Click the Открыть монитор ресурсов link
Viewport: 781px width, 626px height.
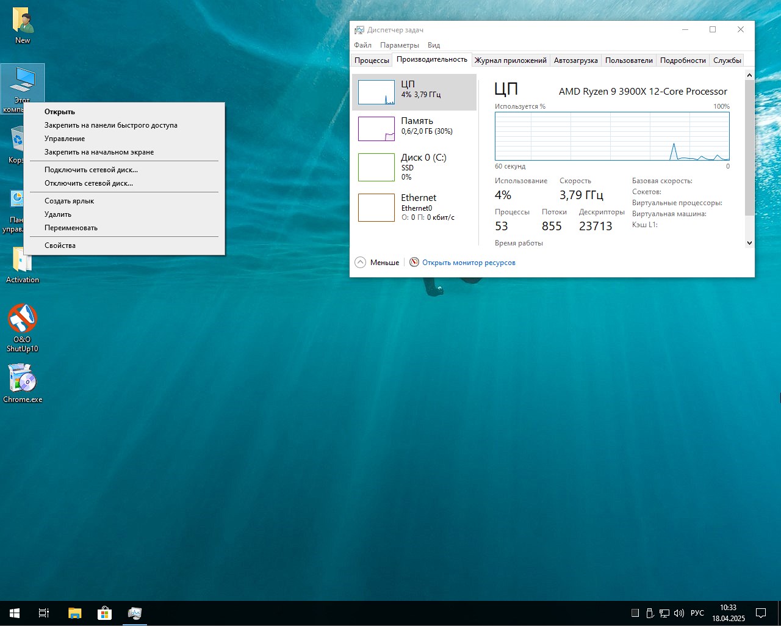(x=468, y=263)
